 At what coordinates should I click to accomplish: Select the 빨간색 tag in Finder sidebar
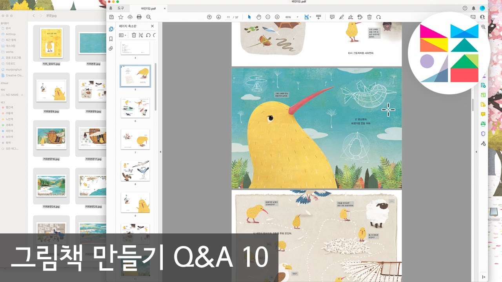7,107
